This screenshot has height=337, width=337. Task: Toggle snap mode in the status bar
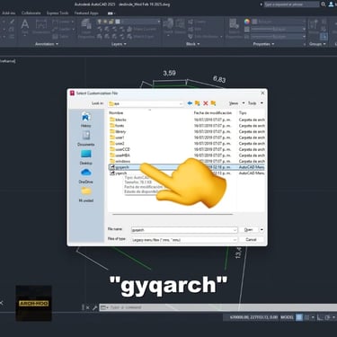pyautogui.click(x=306, y=317)
